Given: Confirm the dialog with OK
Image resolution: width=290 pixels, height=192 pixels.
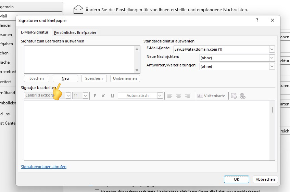Looking at the screenshot, I should pyautogui.click(x=236, y=179).
